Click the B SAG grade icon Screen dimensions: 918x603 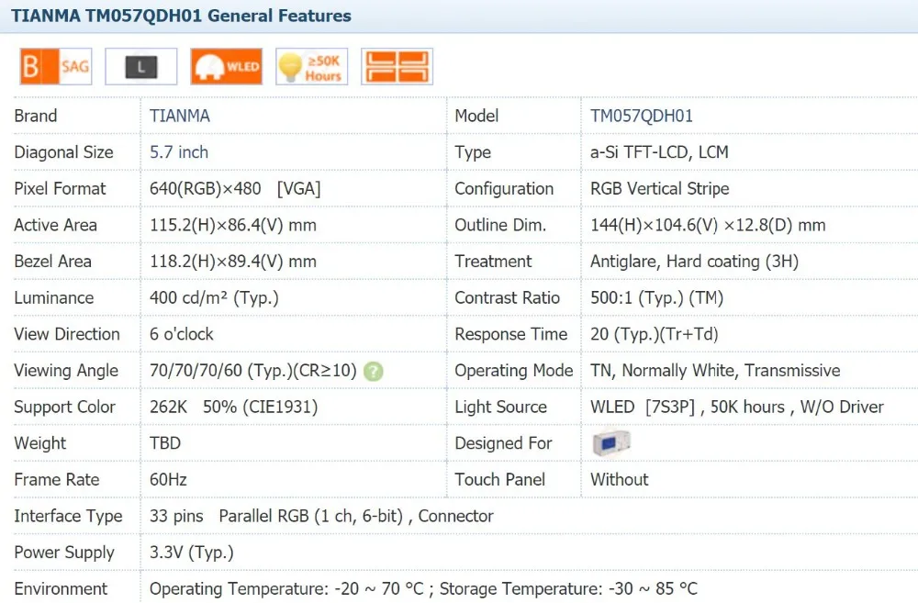56,66
